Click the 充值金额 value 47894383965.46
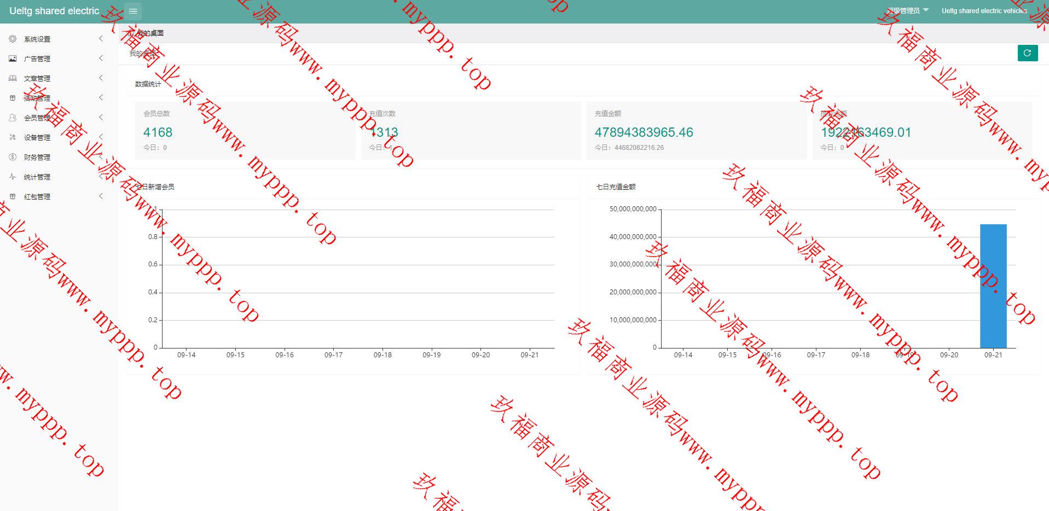This screenshot has width=1049, height=511. coord(644,132)
